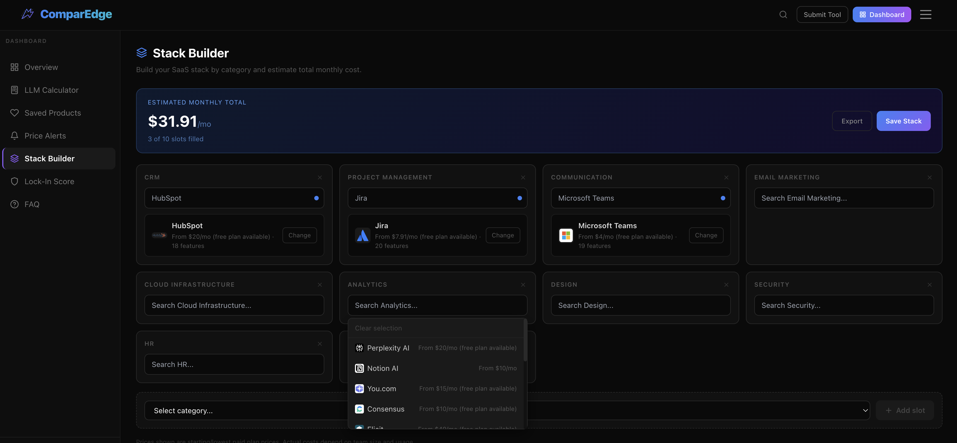Click the Saved Products heart icon
The image size is (957, 443).
[x=14, y=113]
